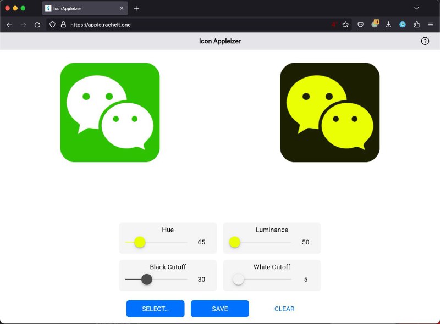Save the converted icon
Viewport: 440px width, 324px height.
point(220,309)
